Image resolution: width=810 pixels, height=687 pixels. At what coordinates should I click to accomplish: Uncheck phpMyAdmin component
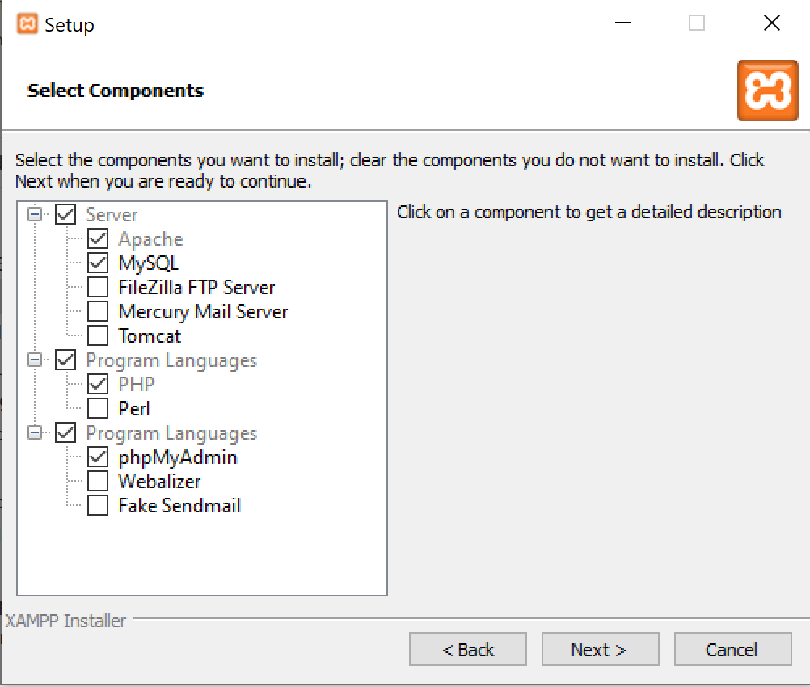tap(98, 457)
